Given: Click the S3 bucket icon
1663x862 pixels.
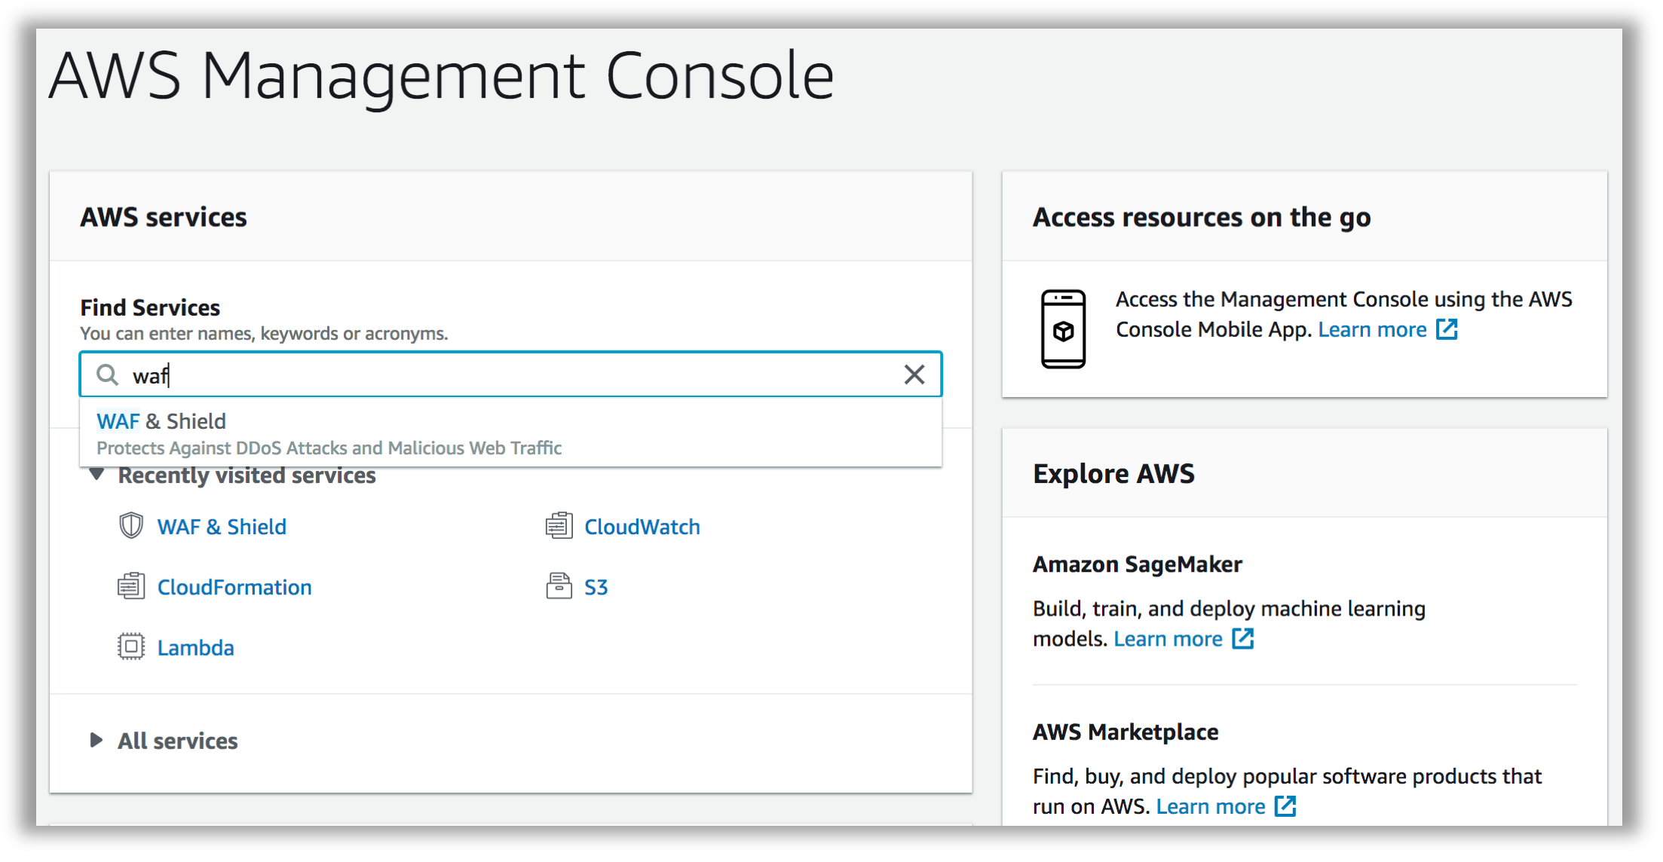Looking at the screenshot, I should coord(559,586).
